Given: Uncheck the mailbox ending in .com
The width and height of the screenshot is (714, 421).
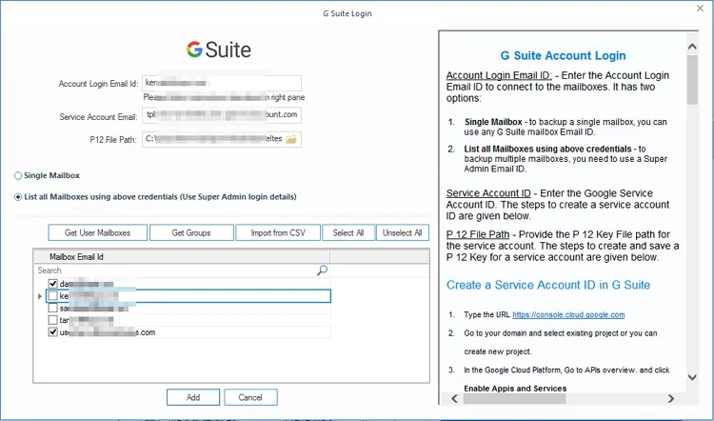Looking at the screenshot, I should (52, 332).
